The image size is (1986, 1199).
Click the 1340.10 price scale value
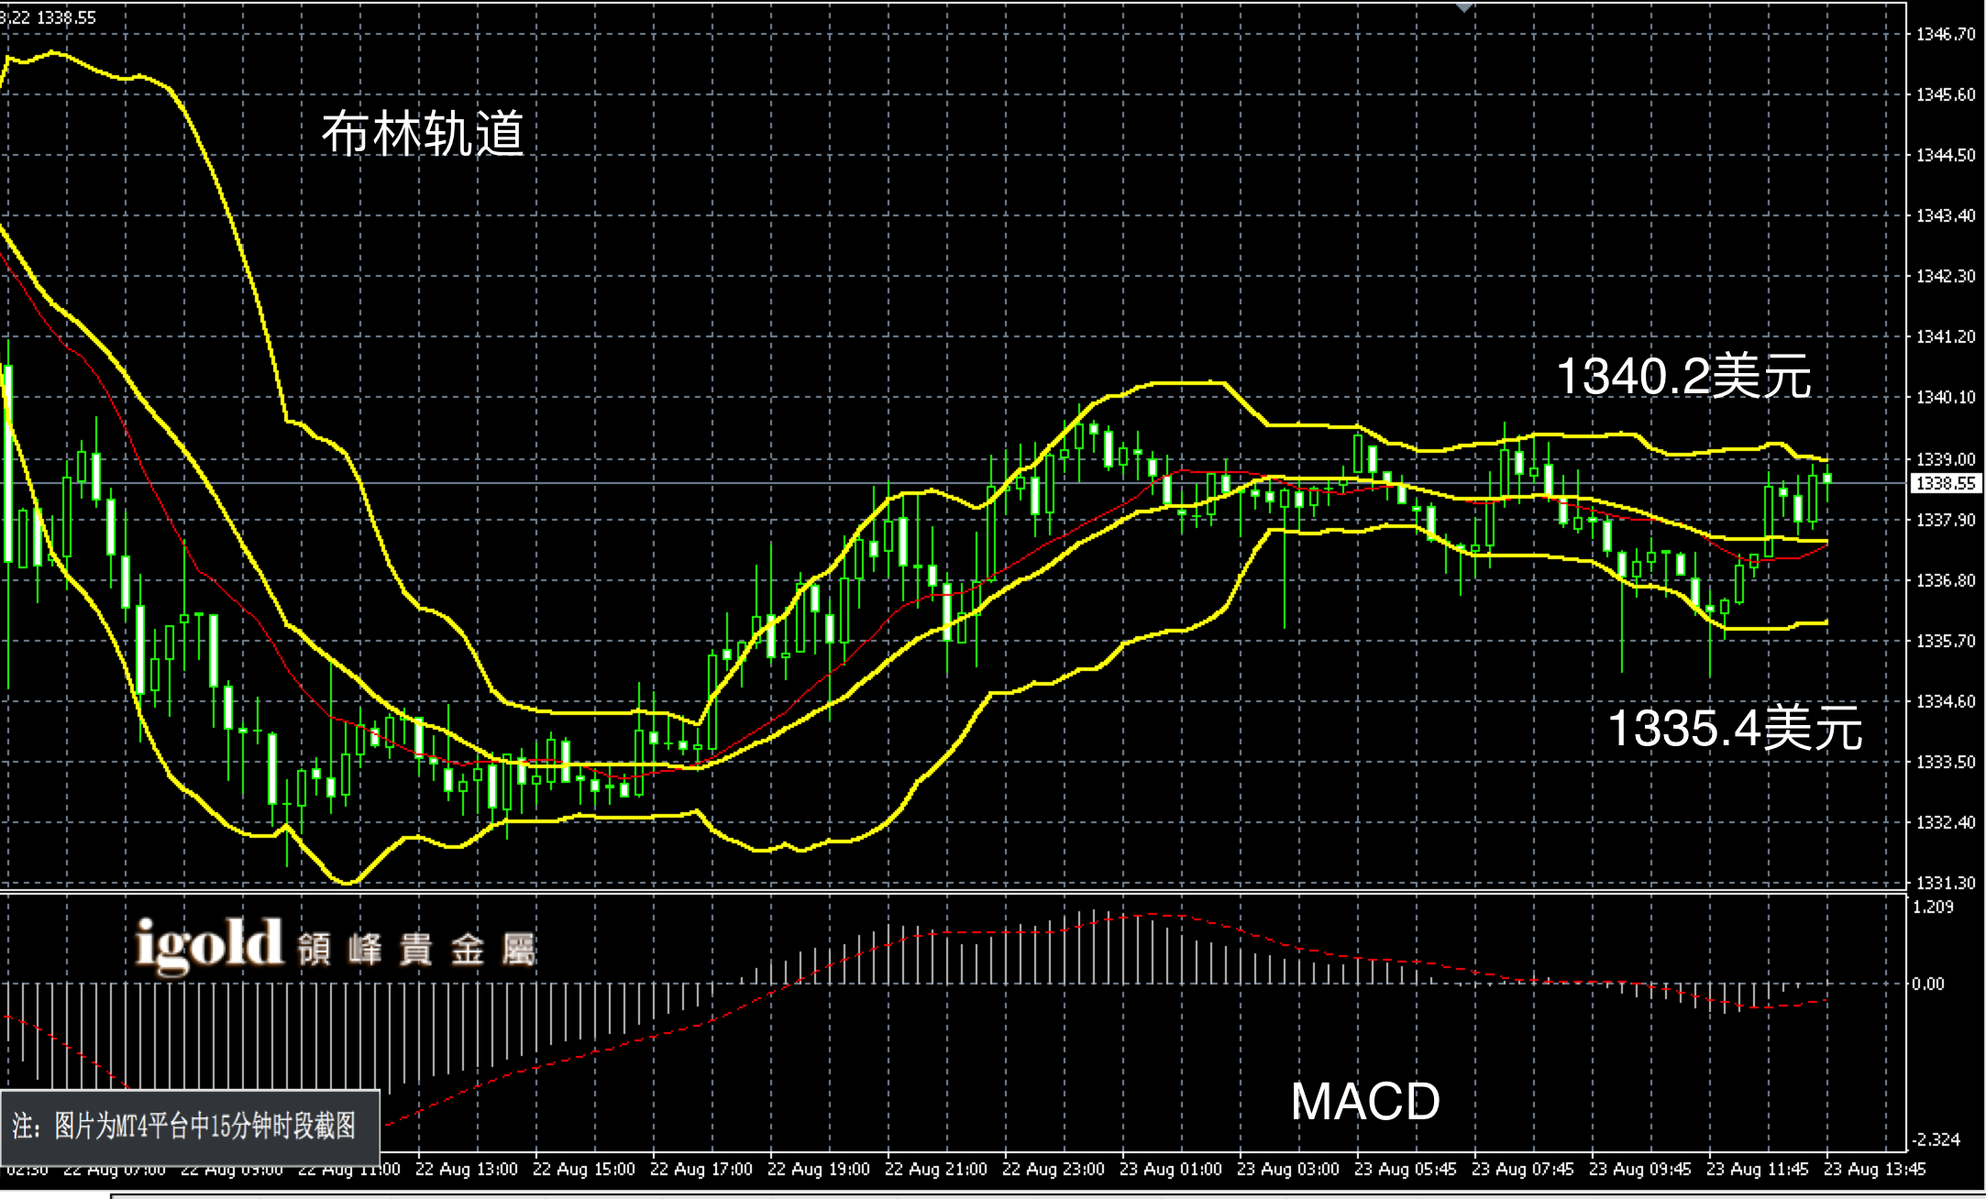(1946, 398)
